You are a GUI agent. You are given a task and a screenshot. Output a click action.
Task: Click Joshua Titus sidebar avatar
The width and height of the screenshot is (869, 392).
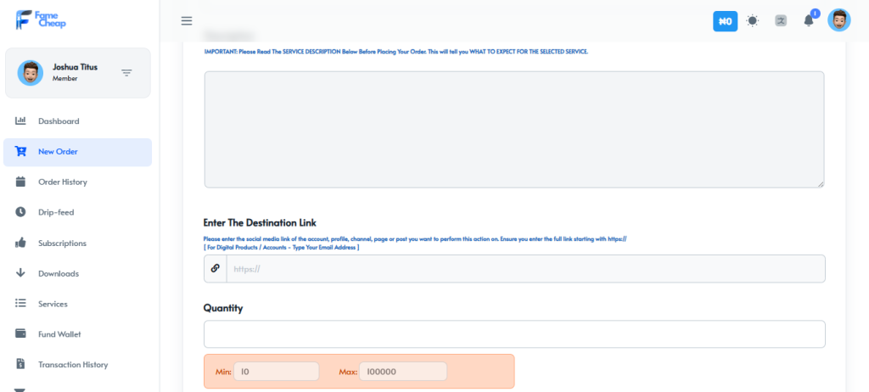pos(30,73)
